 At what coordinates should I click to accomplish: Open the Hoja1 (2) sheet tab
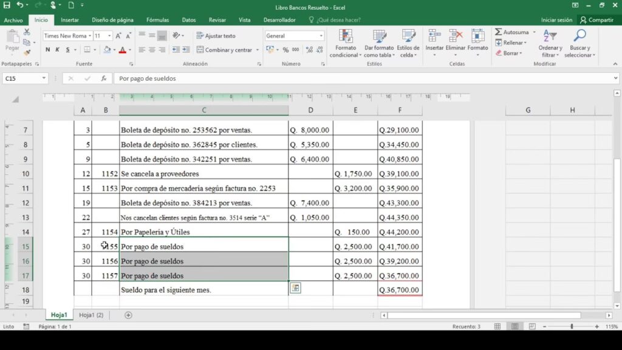click(91, 315)
